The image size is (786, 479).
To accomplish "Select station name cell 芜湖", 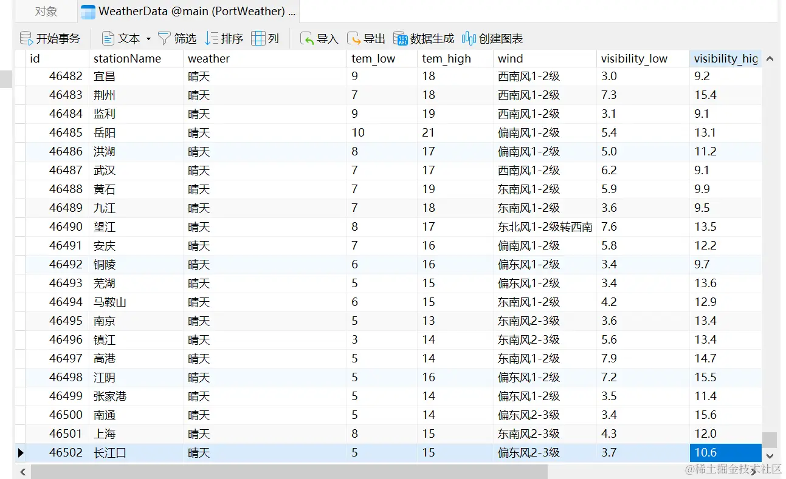I will [136, 283].
